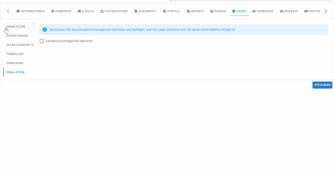Click the Textbausteine tab icon
The height and width of the screenshot is (172, 334).
[102, 11]
